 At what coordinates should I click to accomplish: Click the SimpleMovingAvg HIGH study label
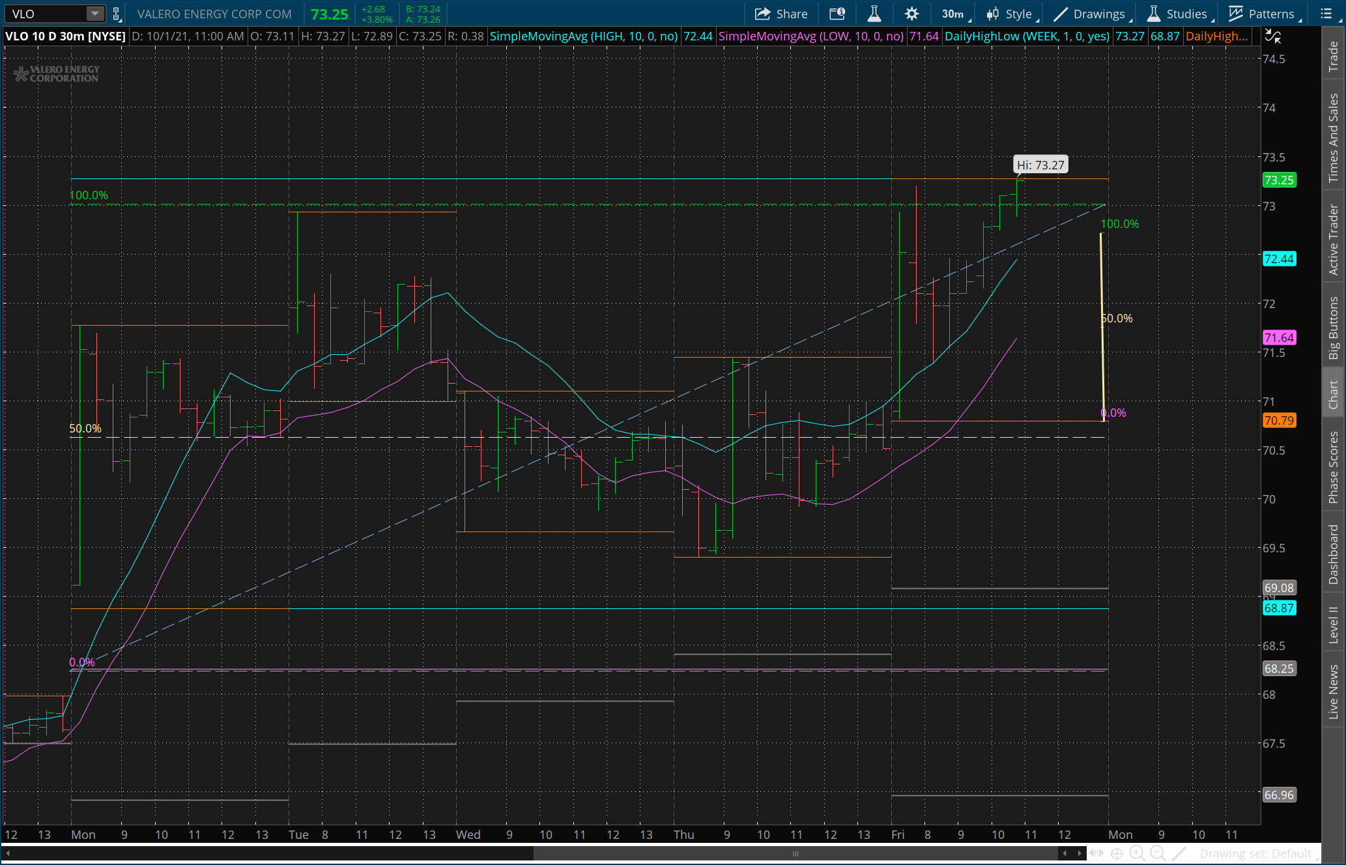(583, 36)
